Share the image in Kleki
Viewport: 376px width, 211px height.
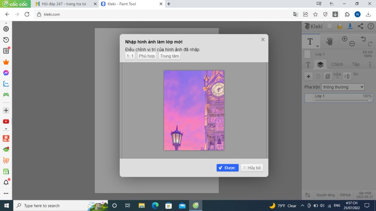tap(361, 26)
